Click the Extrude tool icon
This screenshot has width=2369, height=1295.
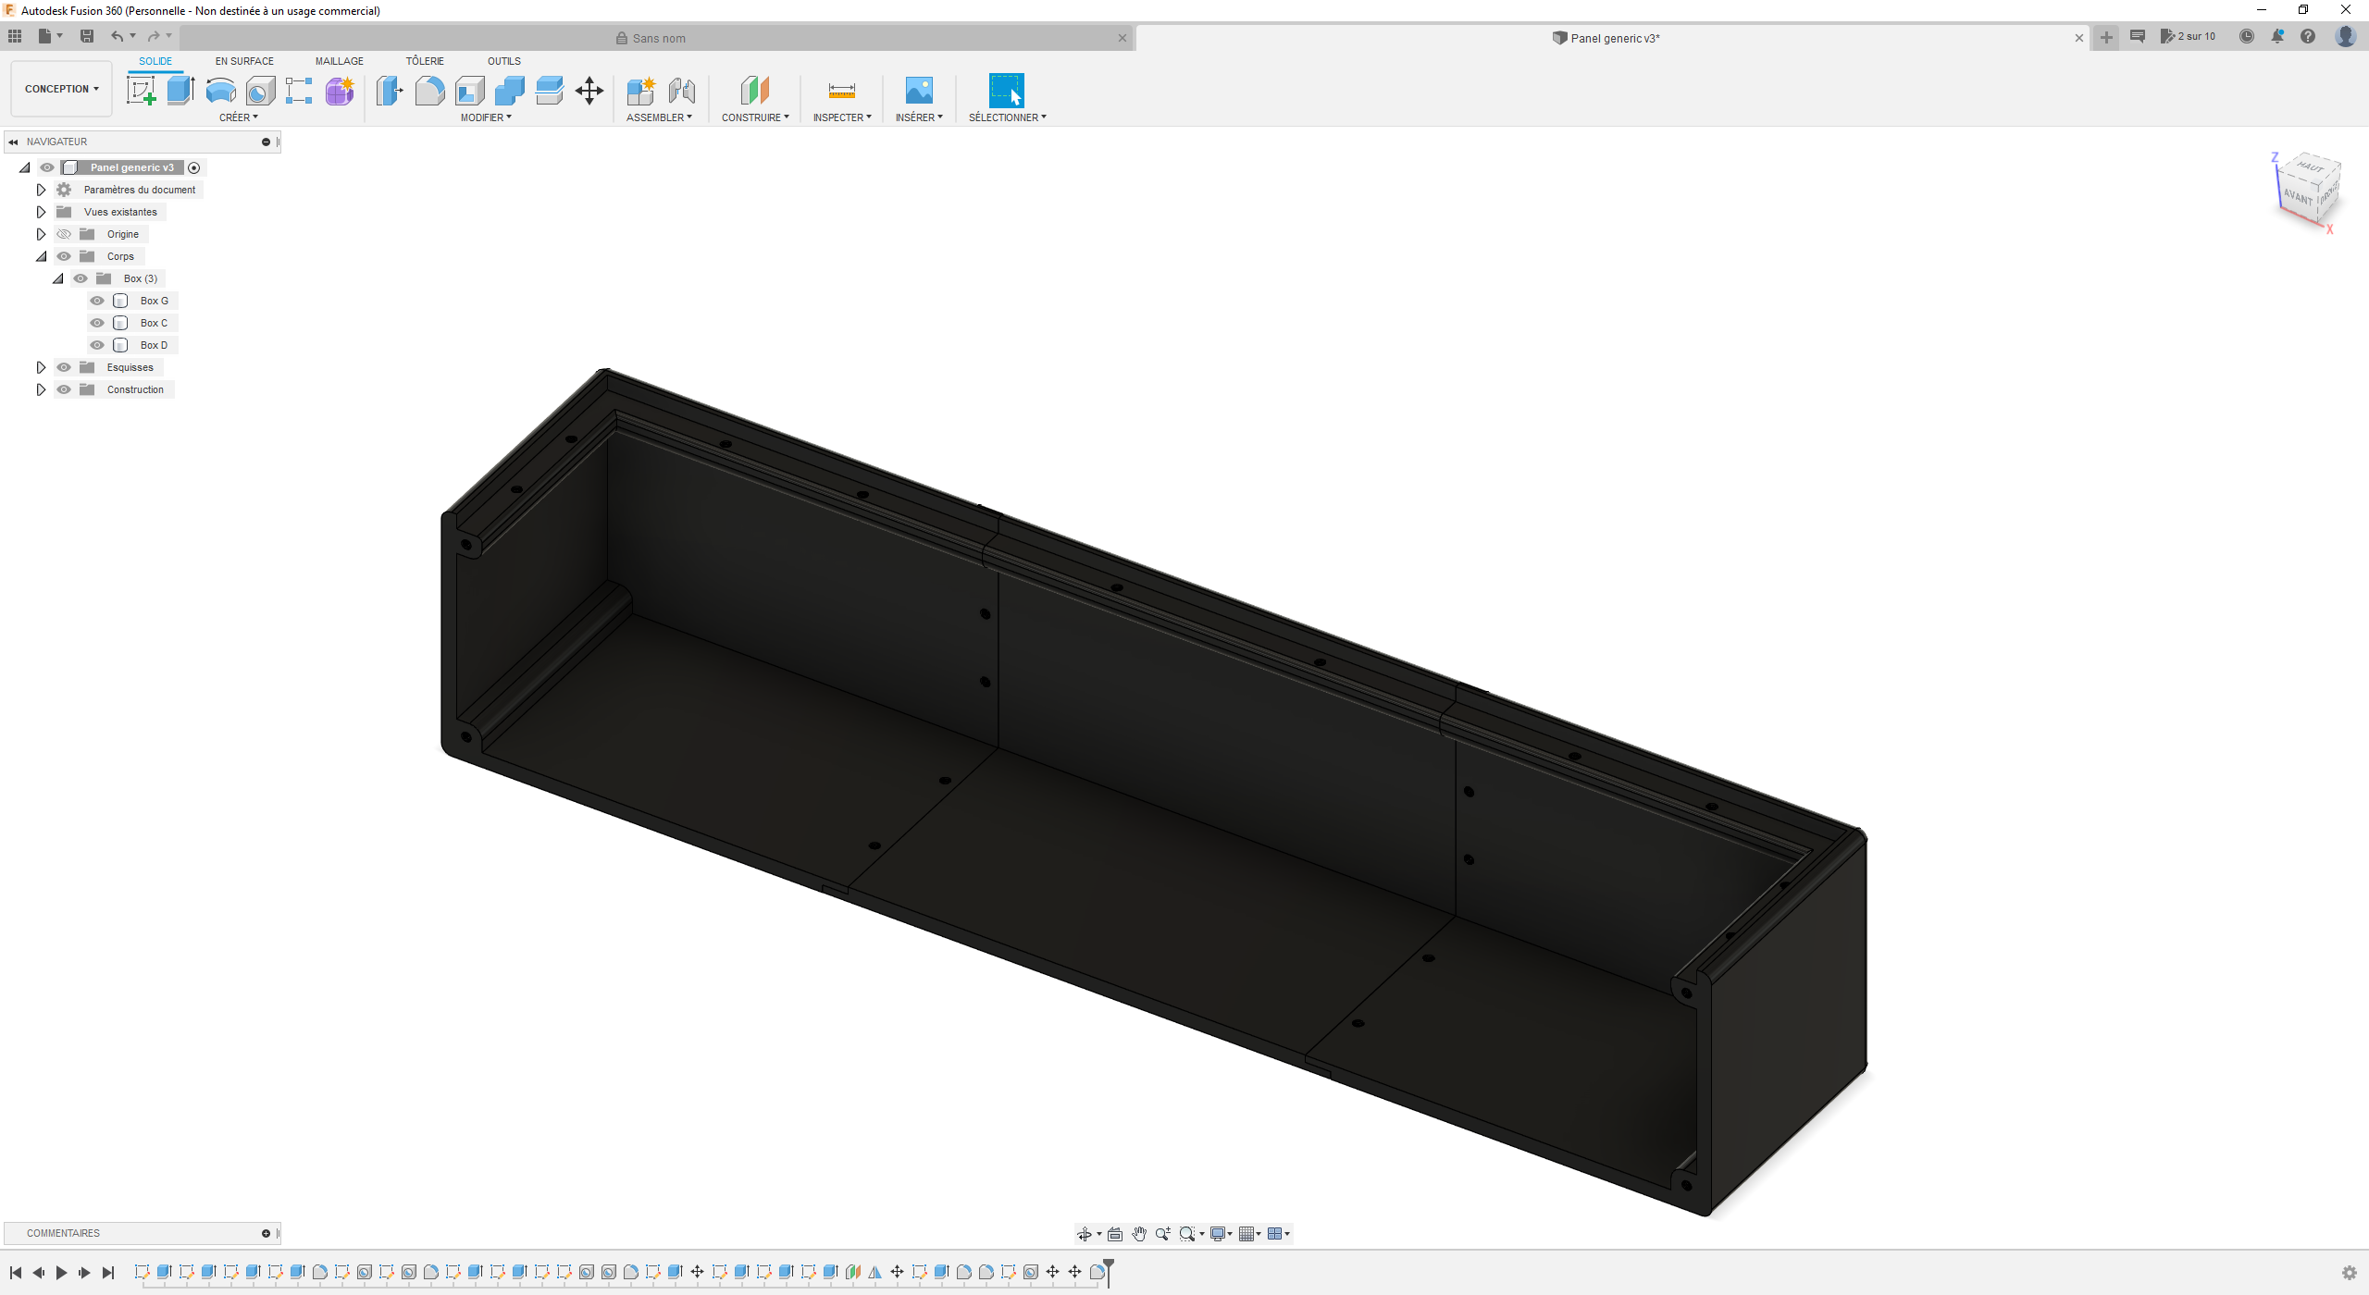click(180, 91)
